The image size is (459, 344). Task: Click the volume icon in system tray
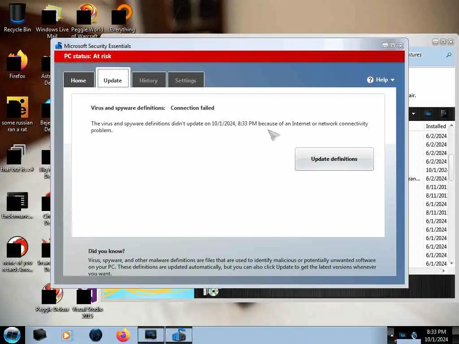point(414,335)
